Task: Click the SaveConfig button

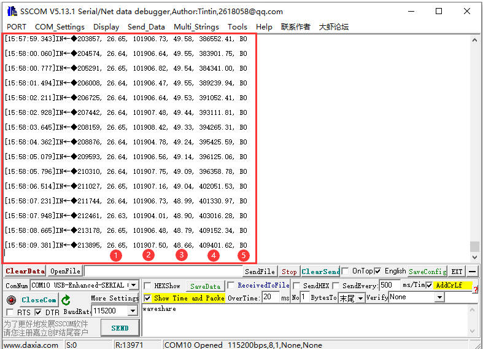Action: click(427, 272)
